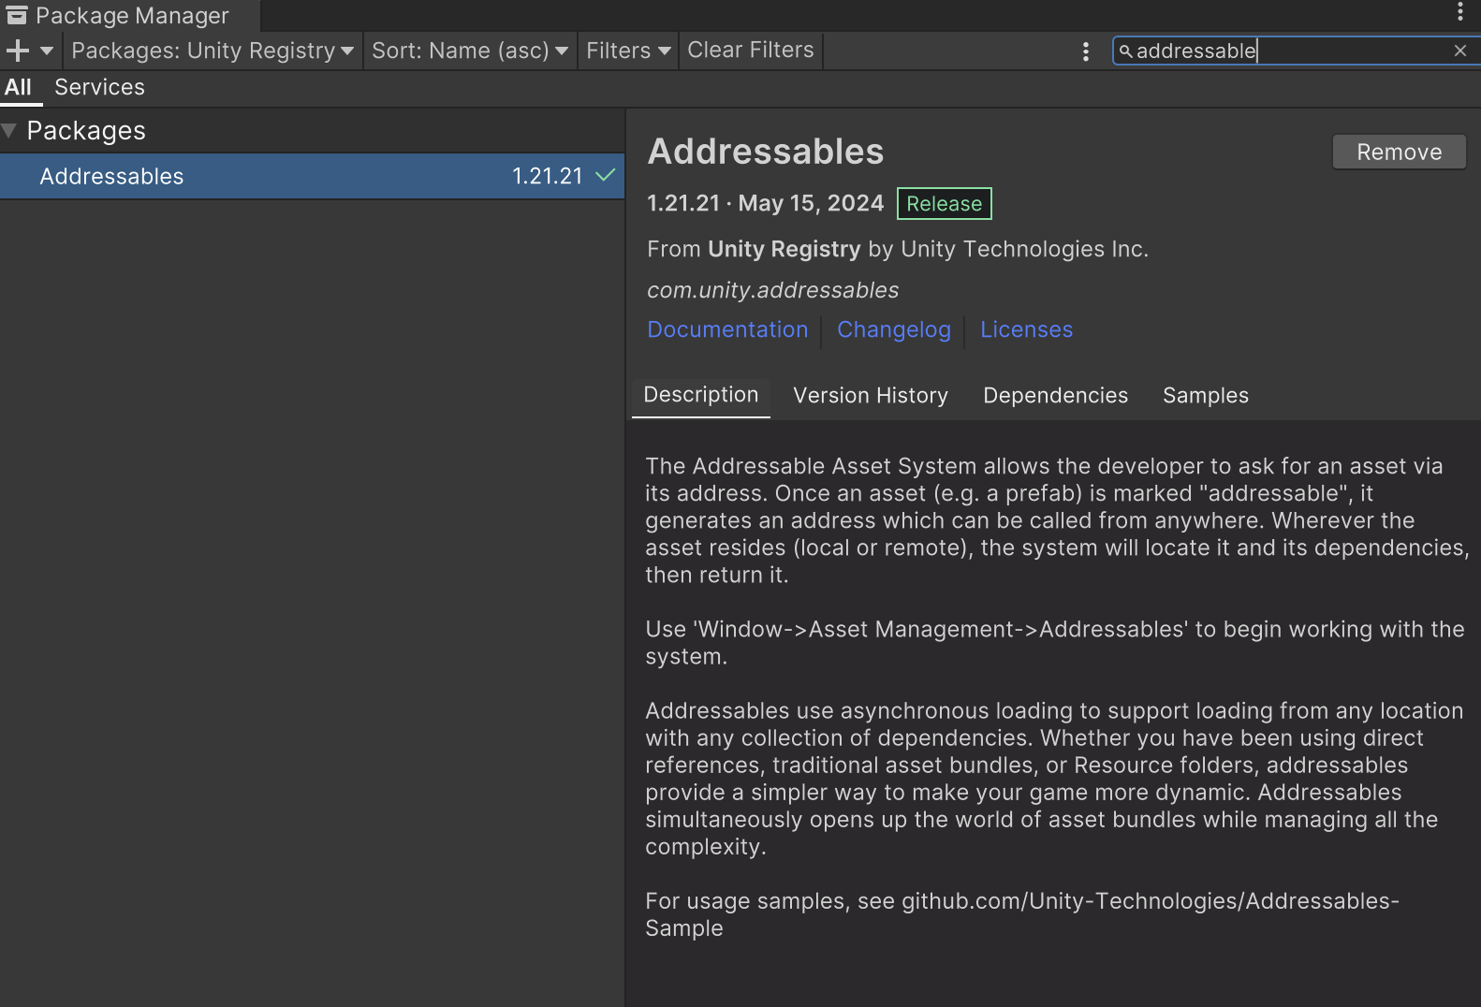1481x1007 pixels.
Task: Clear the search text with X
Action: click(1460, 51)
